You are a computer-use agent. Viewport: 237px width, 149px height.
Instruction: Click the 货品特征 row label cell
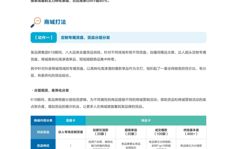43,144
